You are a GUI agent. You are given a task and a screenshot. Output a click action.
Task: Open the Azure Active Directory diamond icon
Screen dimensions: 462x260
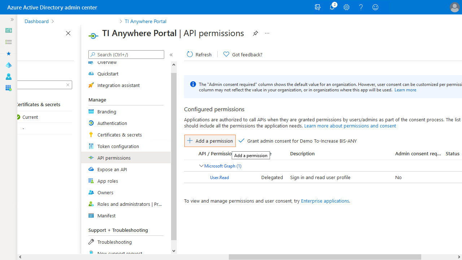coord(9,65)
